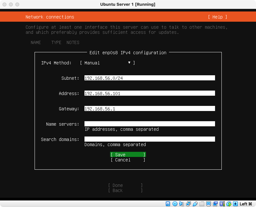Click the mouse integration status icon

228,203
